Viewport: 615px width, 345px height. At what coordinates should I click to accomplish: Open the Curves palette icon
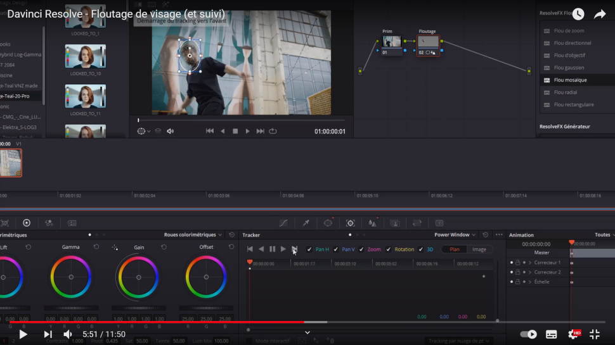(283, 223)
